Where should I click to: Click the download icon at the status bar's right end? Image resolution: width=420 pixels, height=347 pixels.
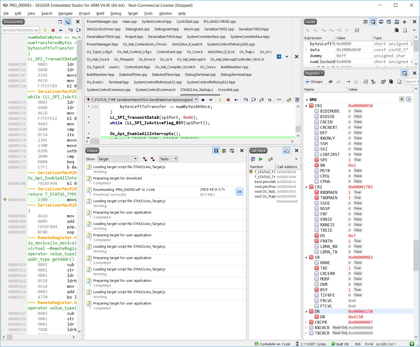412,344
